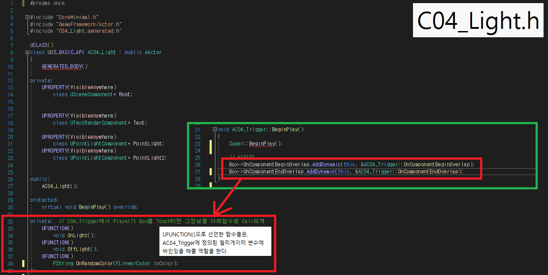Screen dimensions: 548x275
Task: Click the 'void OnLight();' declaration
Action: [x=74, y=236]
